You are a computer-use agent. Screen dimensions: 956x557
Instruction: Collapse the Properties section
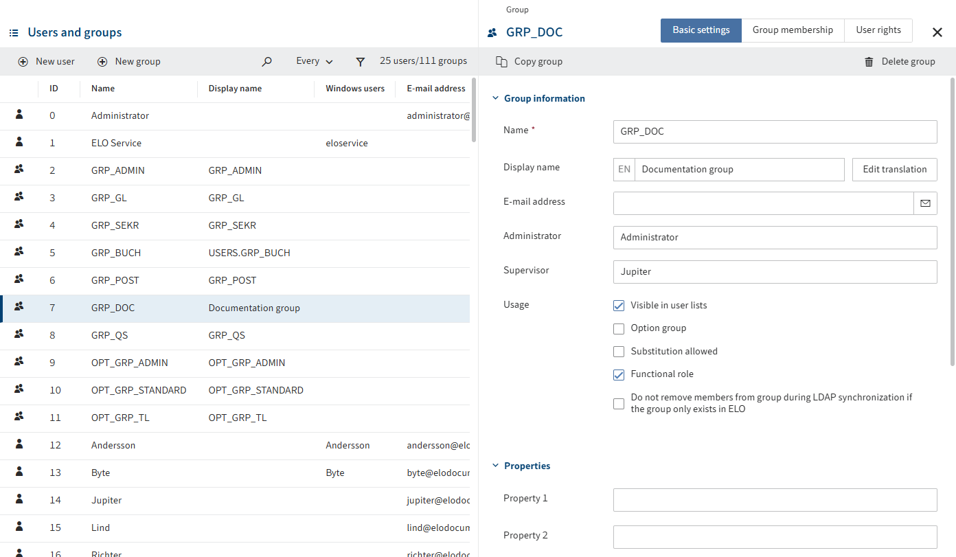point(496,466)
